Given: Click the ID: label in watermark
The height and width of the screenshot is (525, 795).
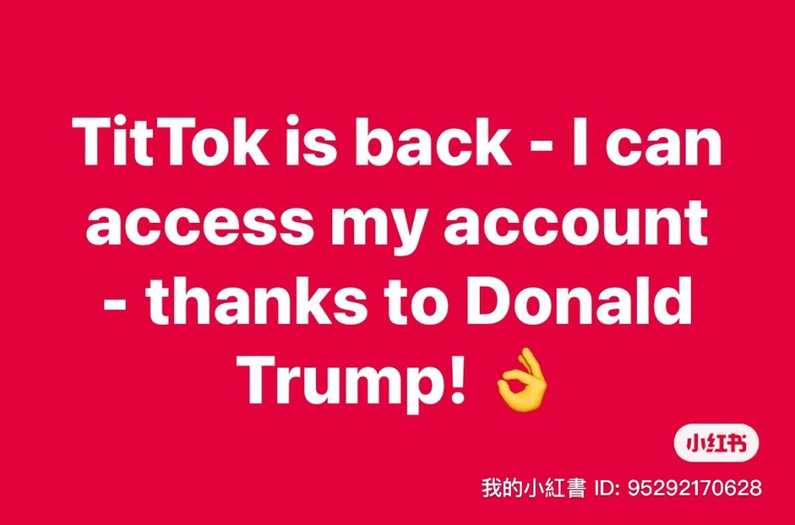Looking at the screenshot, I should click(607, 488).
